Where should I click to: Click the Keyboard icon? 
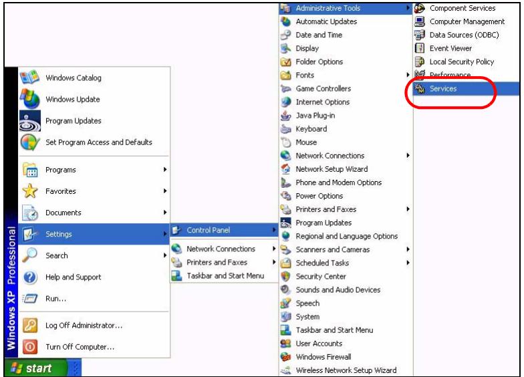pyautogui.click(x=286, y=128)
